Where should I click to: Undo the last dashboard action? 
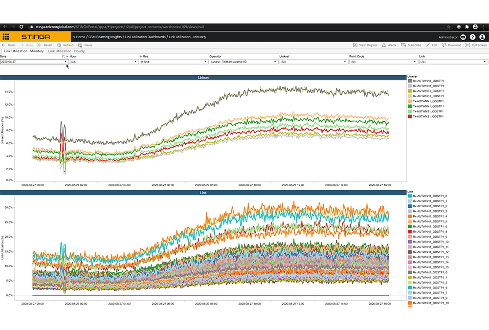click(x=8, y=45)
